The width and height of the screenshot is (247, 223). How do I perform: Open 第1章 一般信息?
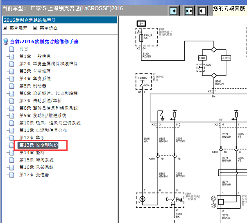click(x=35, y=56)
